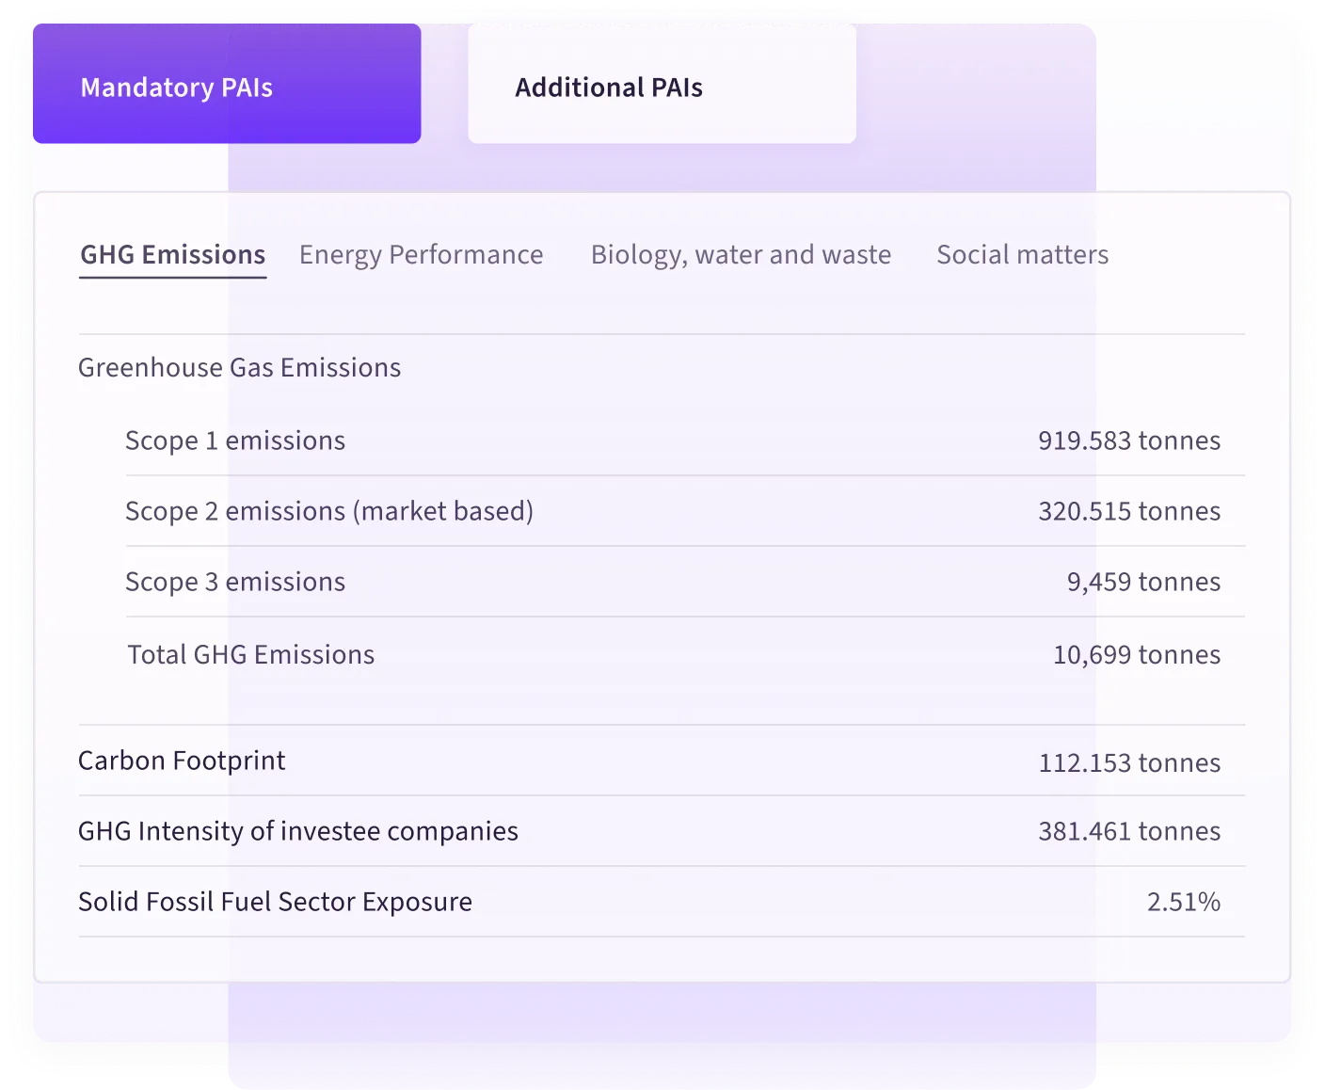Switch to Additional PAIs
This screenshot has height=1090, width=1325.
(x=662, y=84)
